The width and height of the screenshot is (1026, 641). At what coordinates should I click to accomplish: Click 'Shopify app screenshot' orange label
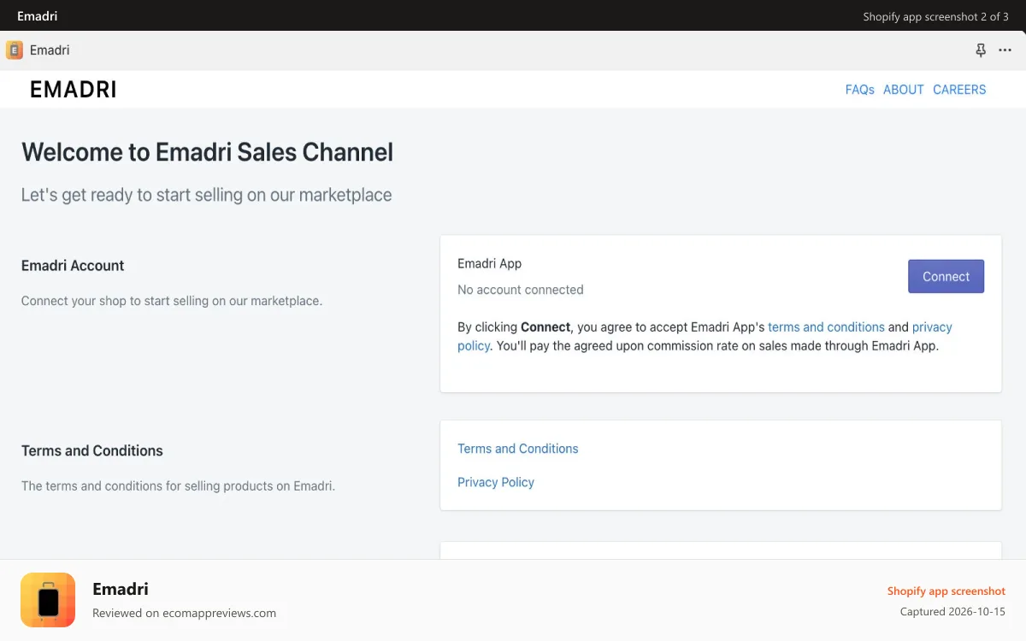(x=946, y=591)
